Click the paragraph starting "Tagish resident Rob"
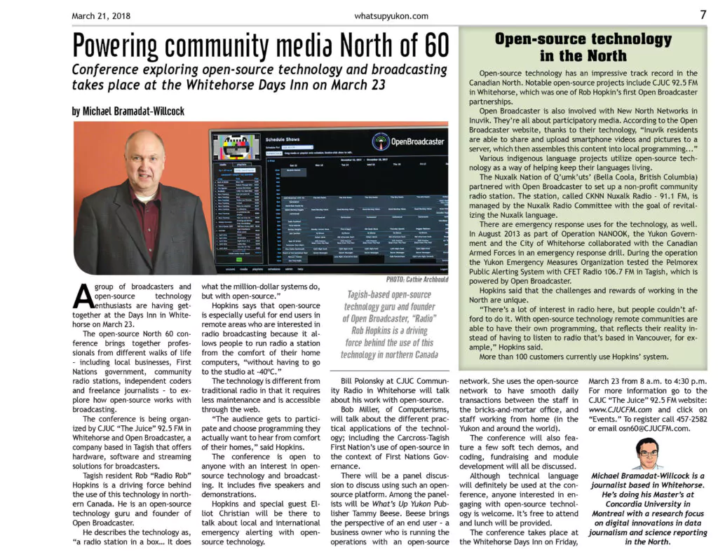This screenshot has height=552, width=718. point(132,499)
